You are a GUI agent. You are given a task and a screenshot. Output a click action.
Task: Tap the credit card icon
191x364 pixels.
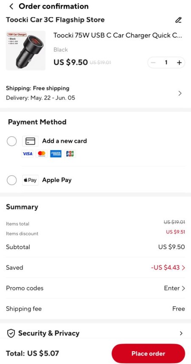pyautogui.click(x=30, y=141)
